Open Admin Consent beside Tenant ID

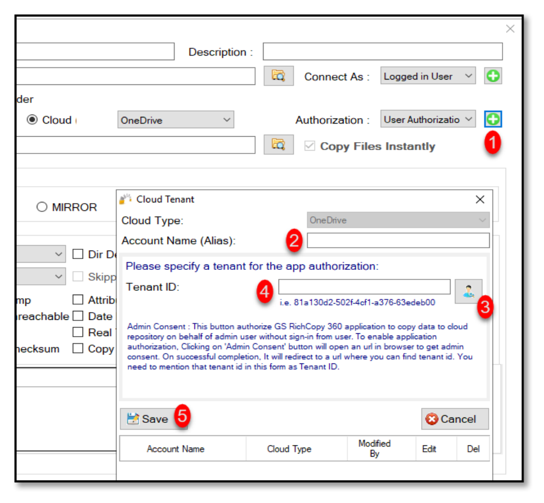[468, 291]
